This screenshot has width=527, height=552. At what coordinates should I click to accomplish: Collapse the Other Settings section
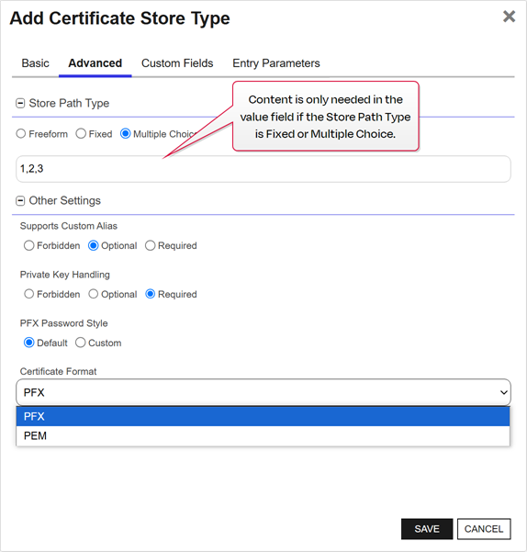(x=20, y=201)
